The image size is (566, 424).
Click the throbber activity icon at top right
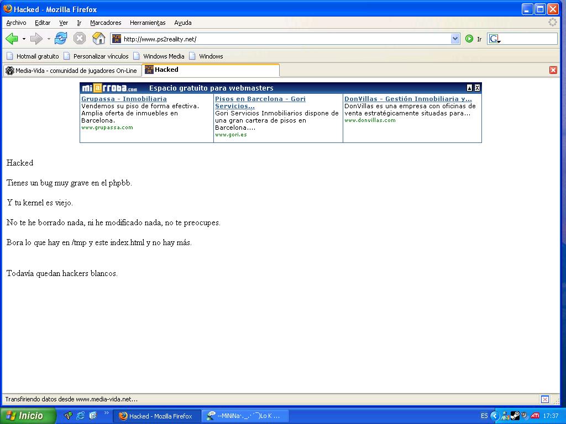(x=553, y=22)
